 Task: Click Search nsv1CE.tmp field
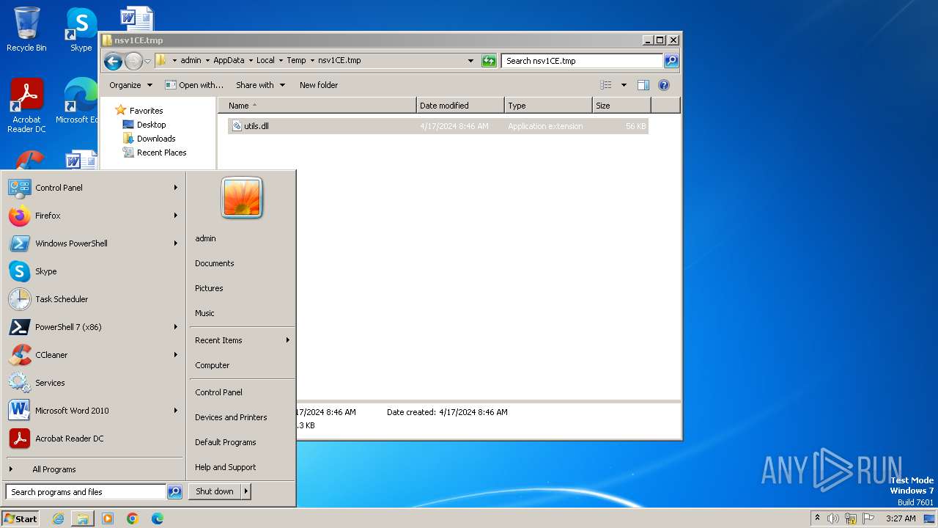click(583, 61)
